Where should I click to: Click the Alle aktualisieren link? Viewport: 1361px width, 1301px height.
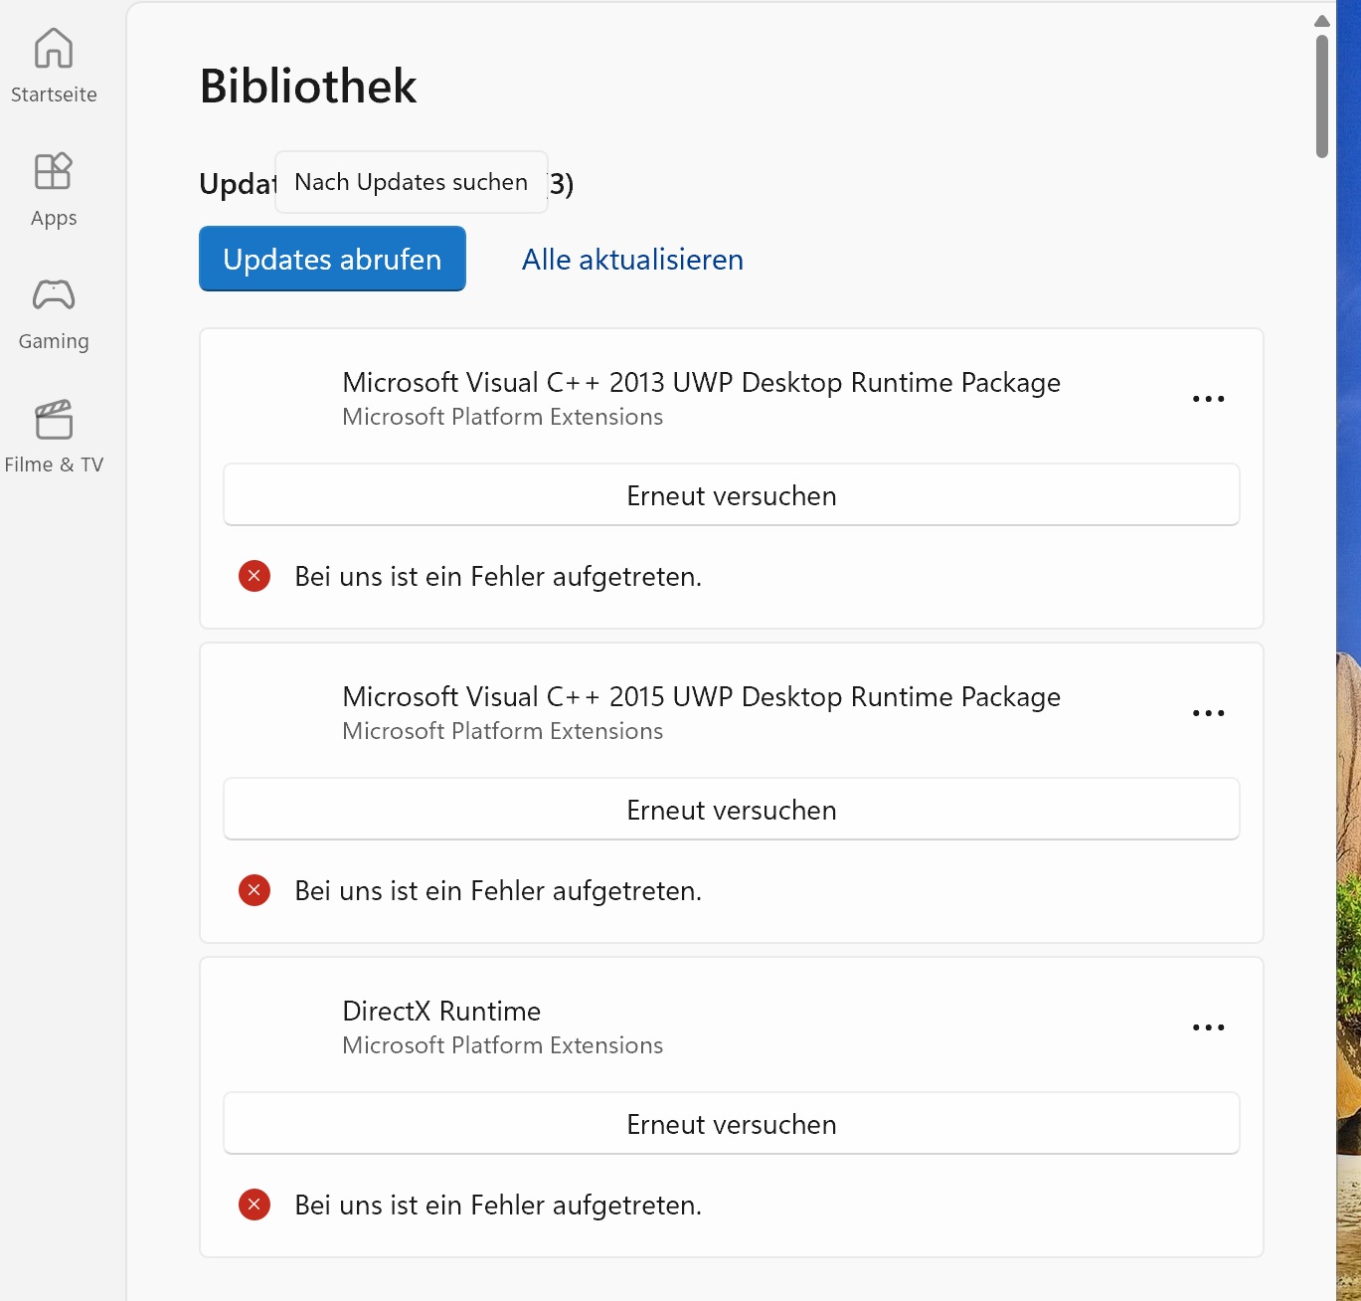point(632,260)
